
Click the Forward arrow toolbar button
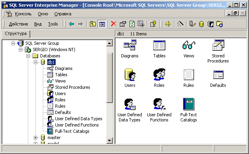tap(81, 24)
